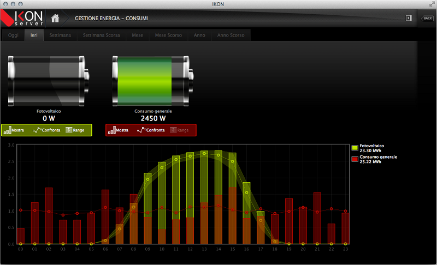The image size is (437, 265).
Task: Click the green Fotovoltaico legend swatch
Action: (x=355, y=148)
